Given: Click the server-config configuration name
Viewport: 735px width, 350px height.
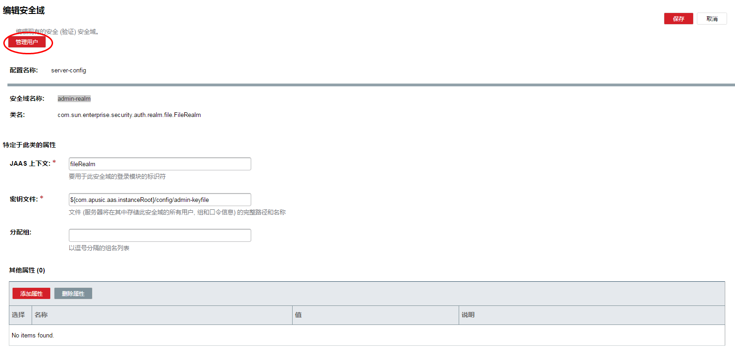Looking at the screenshot, I should (68, 71).
